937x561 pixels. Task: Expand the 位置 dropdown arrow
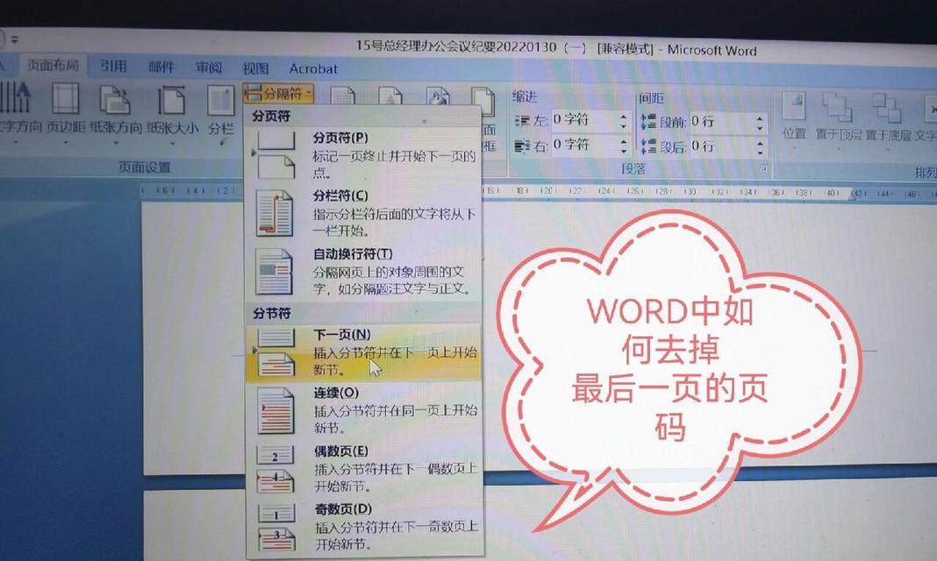[795, 146]
